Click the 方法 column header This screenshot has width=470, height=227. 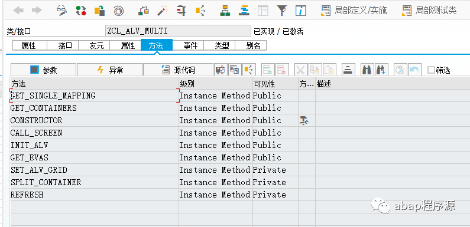[x=95, y=84]
